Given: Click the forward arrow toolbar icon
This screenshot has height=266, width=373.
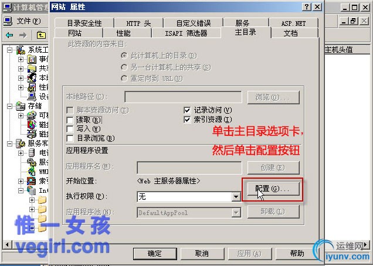Looking at the screenshot, I should pos(23,35).
